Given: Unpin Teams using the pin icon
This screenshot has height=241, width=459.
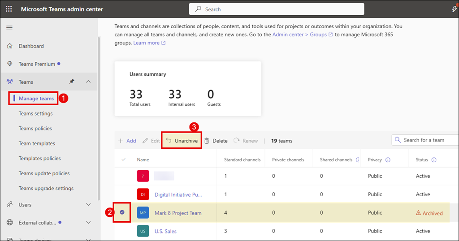Looking at the screenshot, I should tap(71, 82).
